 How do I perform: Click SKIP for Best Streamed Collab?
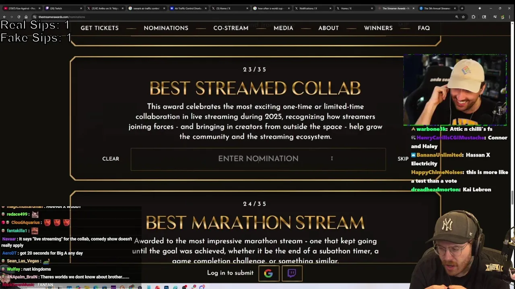pyautogui.click(x=403, y=159)
